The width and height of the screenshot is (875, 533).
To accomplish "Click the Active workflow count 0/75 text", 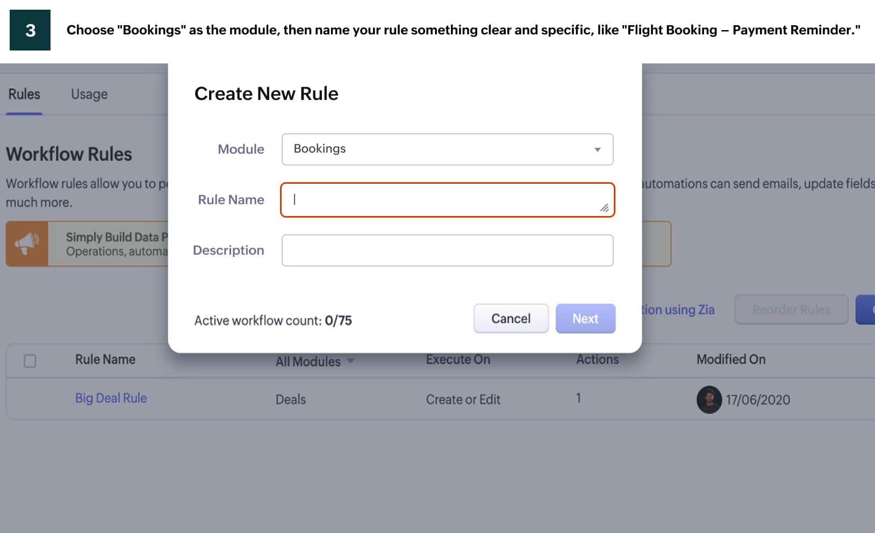I will (x=273, y=320).
